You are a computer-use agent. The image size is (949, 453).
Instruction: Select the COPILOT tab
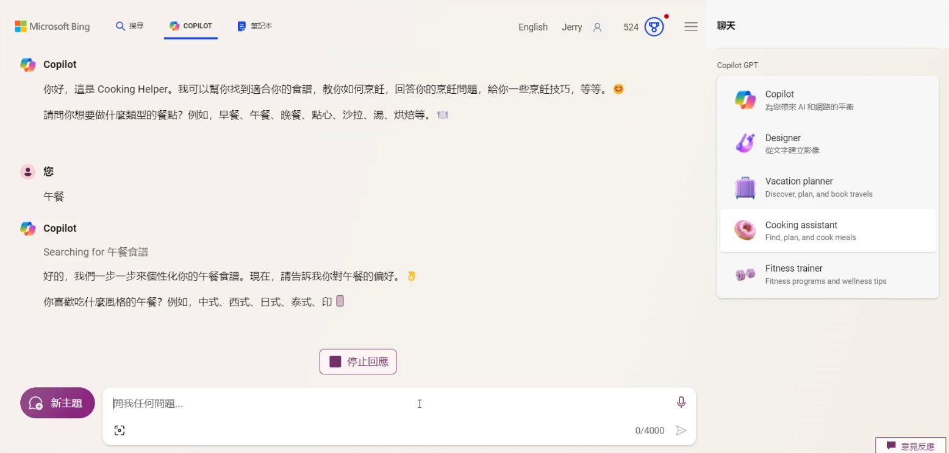coord(191,26)
